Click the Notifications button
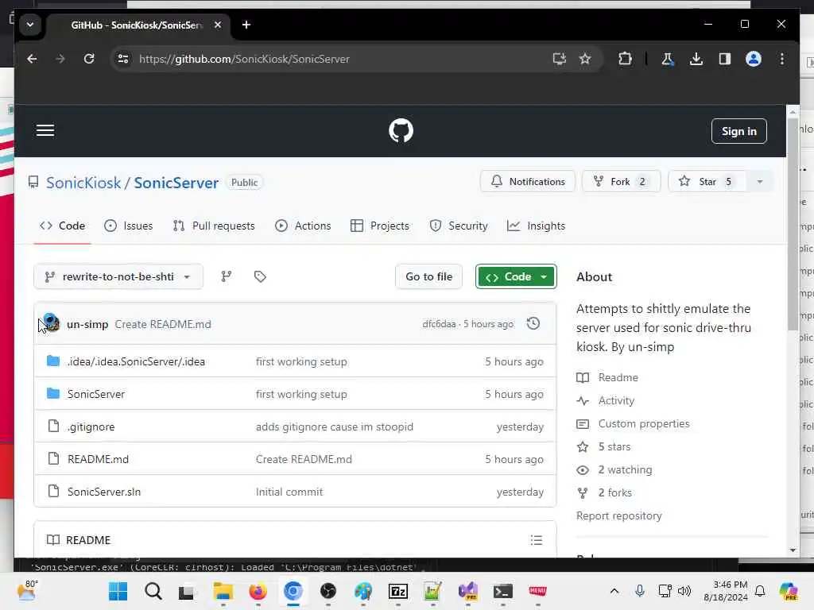The height and width of the screenshot is (610, 814). point(528,182)
